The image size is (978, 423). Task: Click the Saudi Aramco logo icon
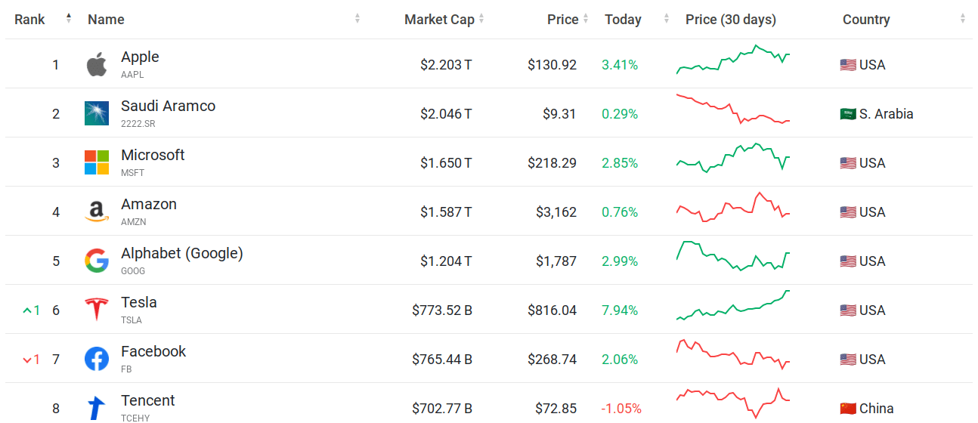96,113
